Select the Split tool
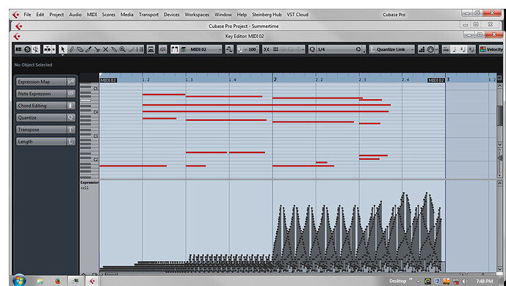Screen dimensions: 506x286 (97, 49)
